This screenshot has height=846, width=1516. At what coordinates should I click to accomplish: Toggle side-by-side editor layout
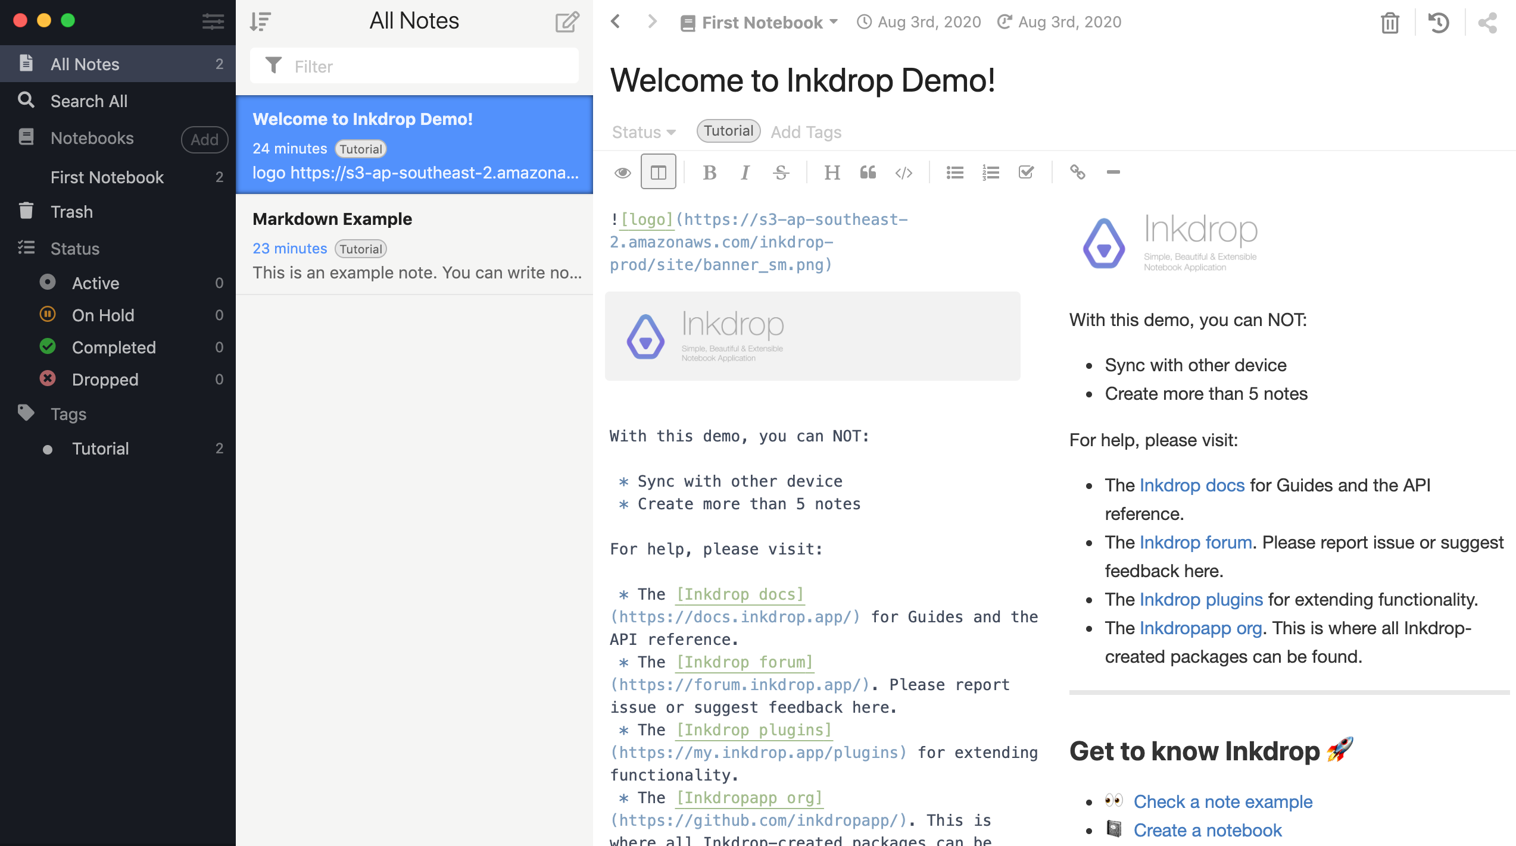point(658,172)
